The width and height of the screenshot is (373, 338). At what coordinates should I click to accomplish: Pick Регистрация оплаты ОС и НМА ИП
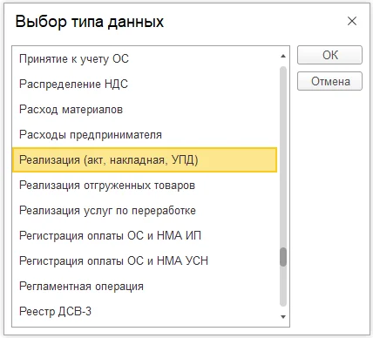click(145, 236)
